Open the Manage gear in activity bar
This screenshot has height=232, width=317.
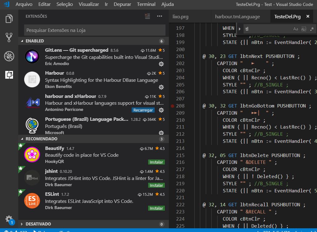pyautogui.click(x=9, y=219)
